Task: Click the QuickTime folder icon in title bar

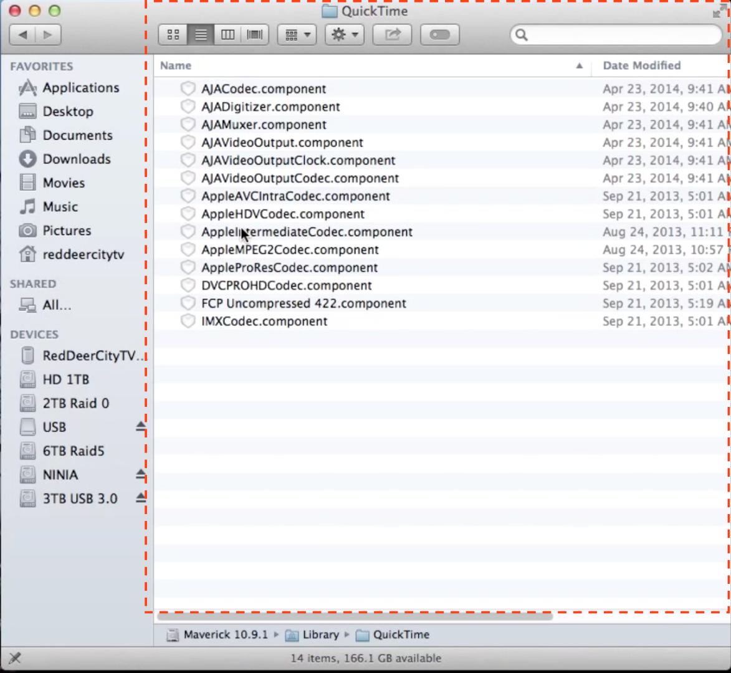Action: pos(330,11)
